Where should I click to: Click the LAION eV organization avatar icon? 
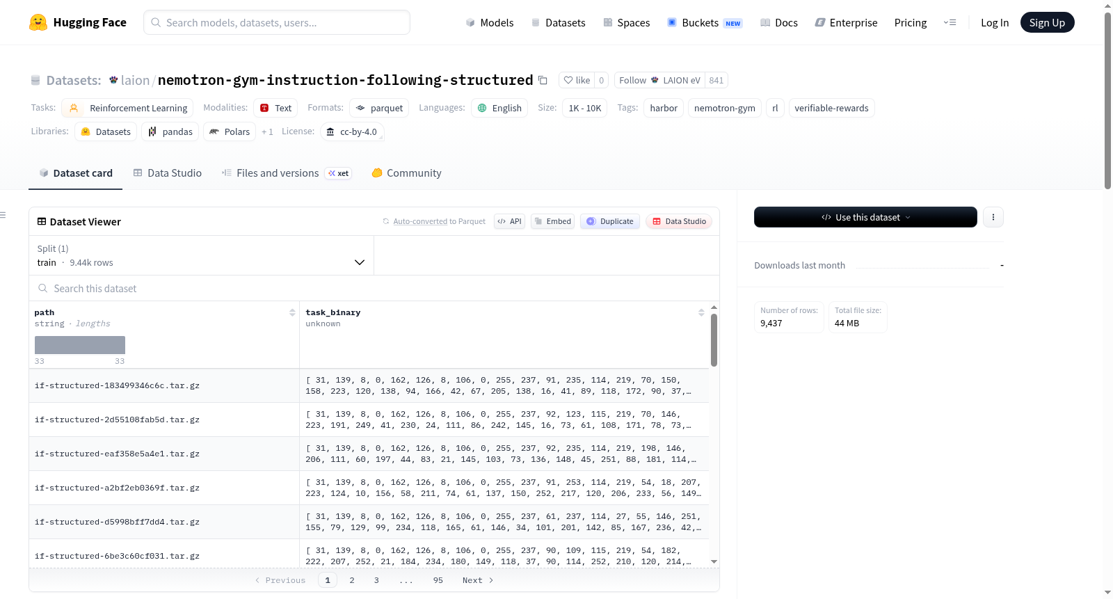point(655,80)
